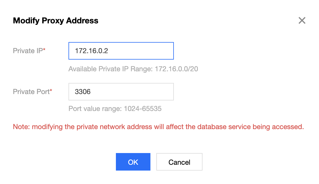Click the Modify Proxy Address title
319x184 pixels.
56,21
